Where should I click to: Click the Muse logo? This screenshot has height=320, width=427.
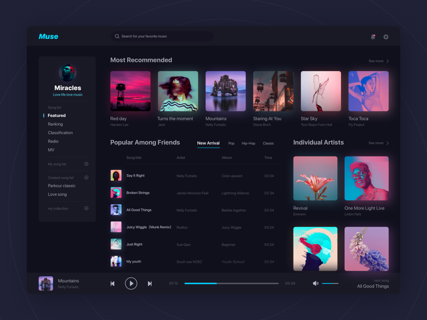click(49, 36)
